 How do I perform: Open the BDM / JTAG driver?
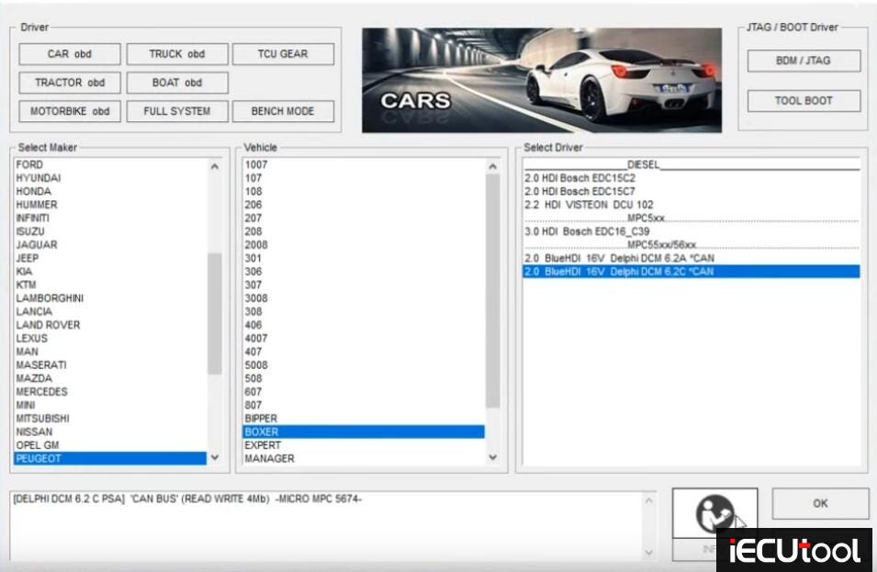[x=805, y=62]
